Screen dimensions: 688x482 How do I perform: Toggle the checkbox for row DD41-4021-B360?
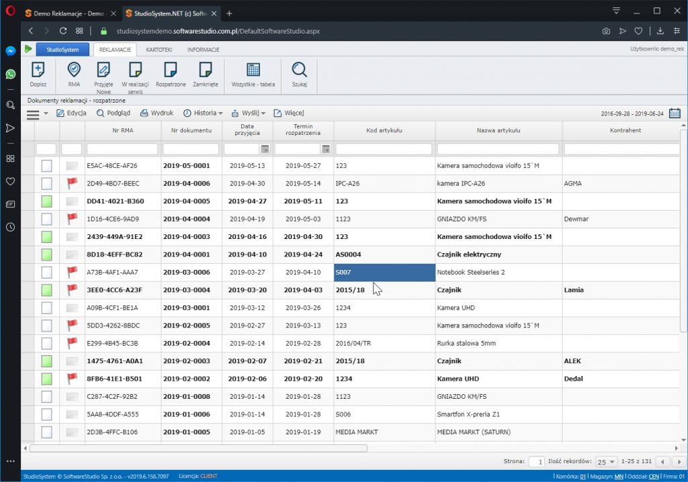point(46,201)
